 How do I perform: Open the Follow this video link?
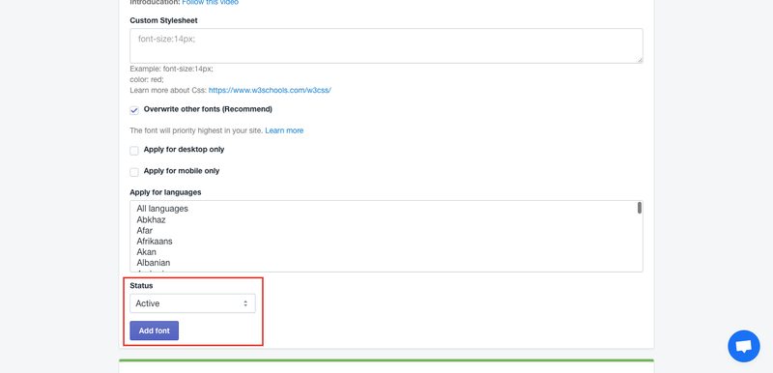[x=210, y=3]
